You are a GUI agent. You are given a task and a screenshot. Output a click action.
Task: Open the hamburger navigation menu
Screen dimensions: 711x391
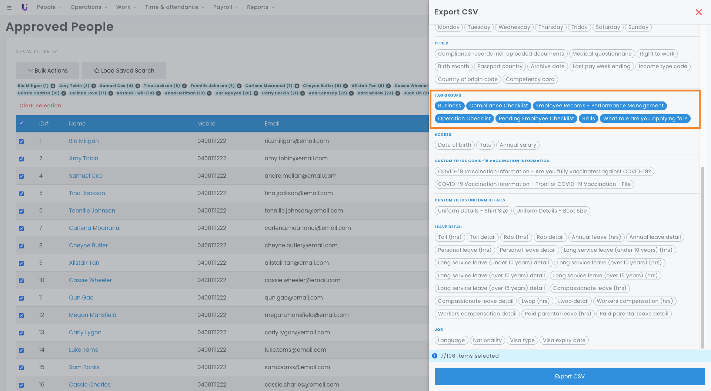coord(9,7)
